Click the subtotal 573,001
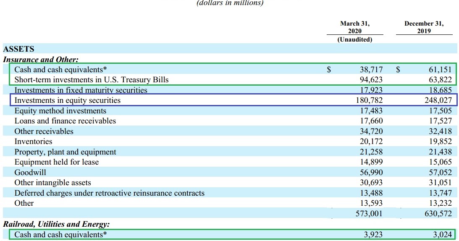The height and width of the screenshot is (241, 459). 369,213
